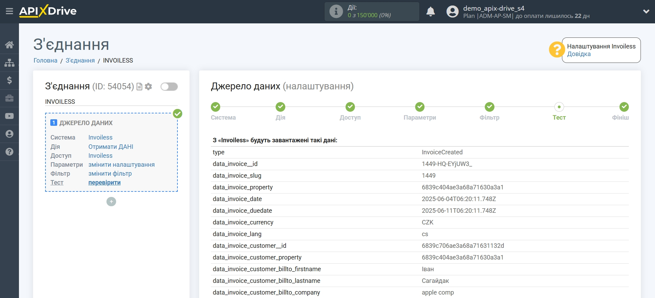655x298 pixels.
Task: Expand the account dropdown chevron
Action: coord(646,11)
